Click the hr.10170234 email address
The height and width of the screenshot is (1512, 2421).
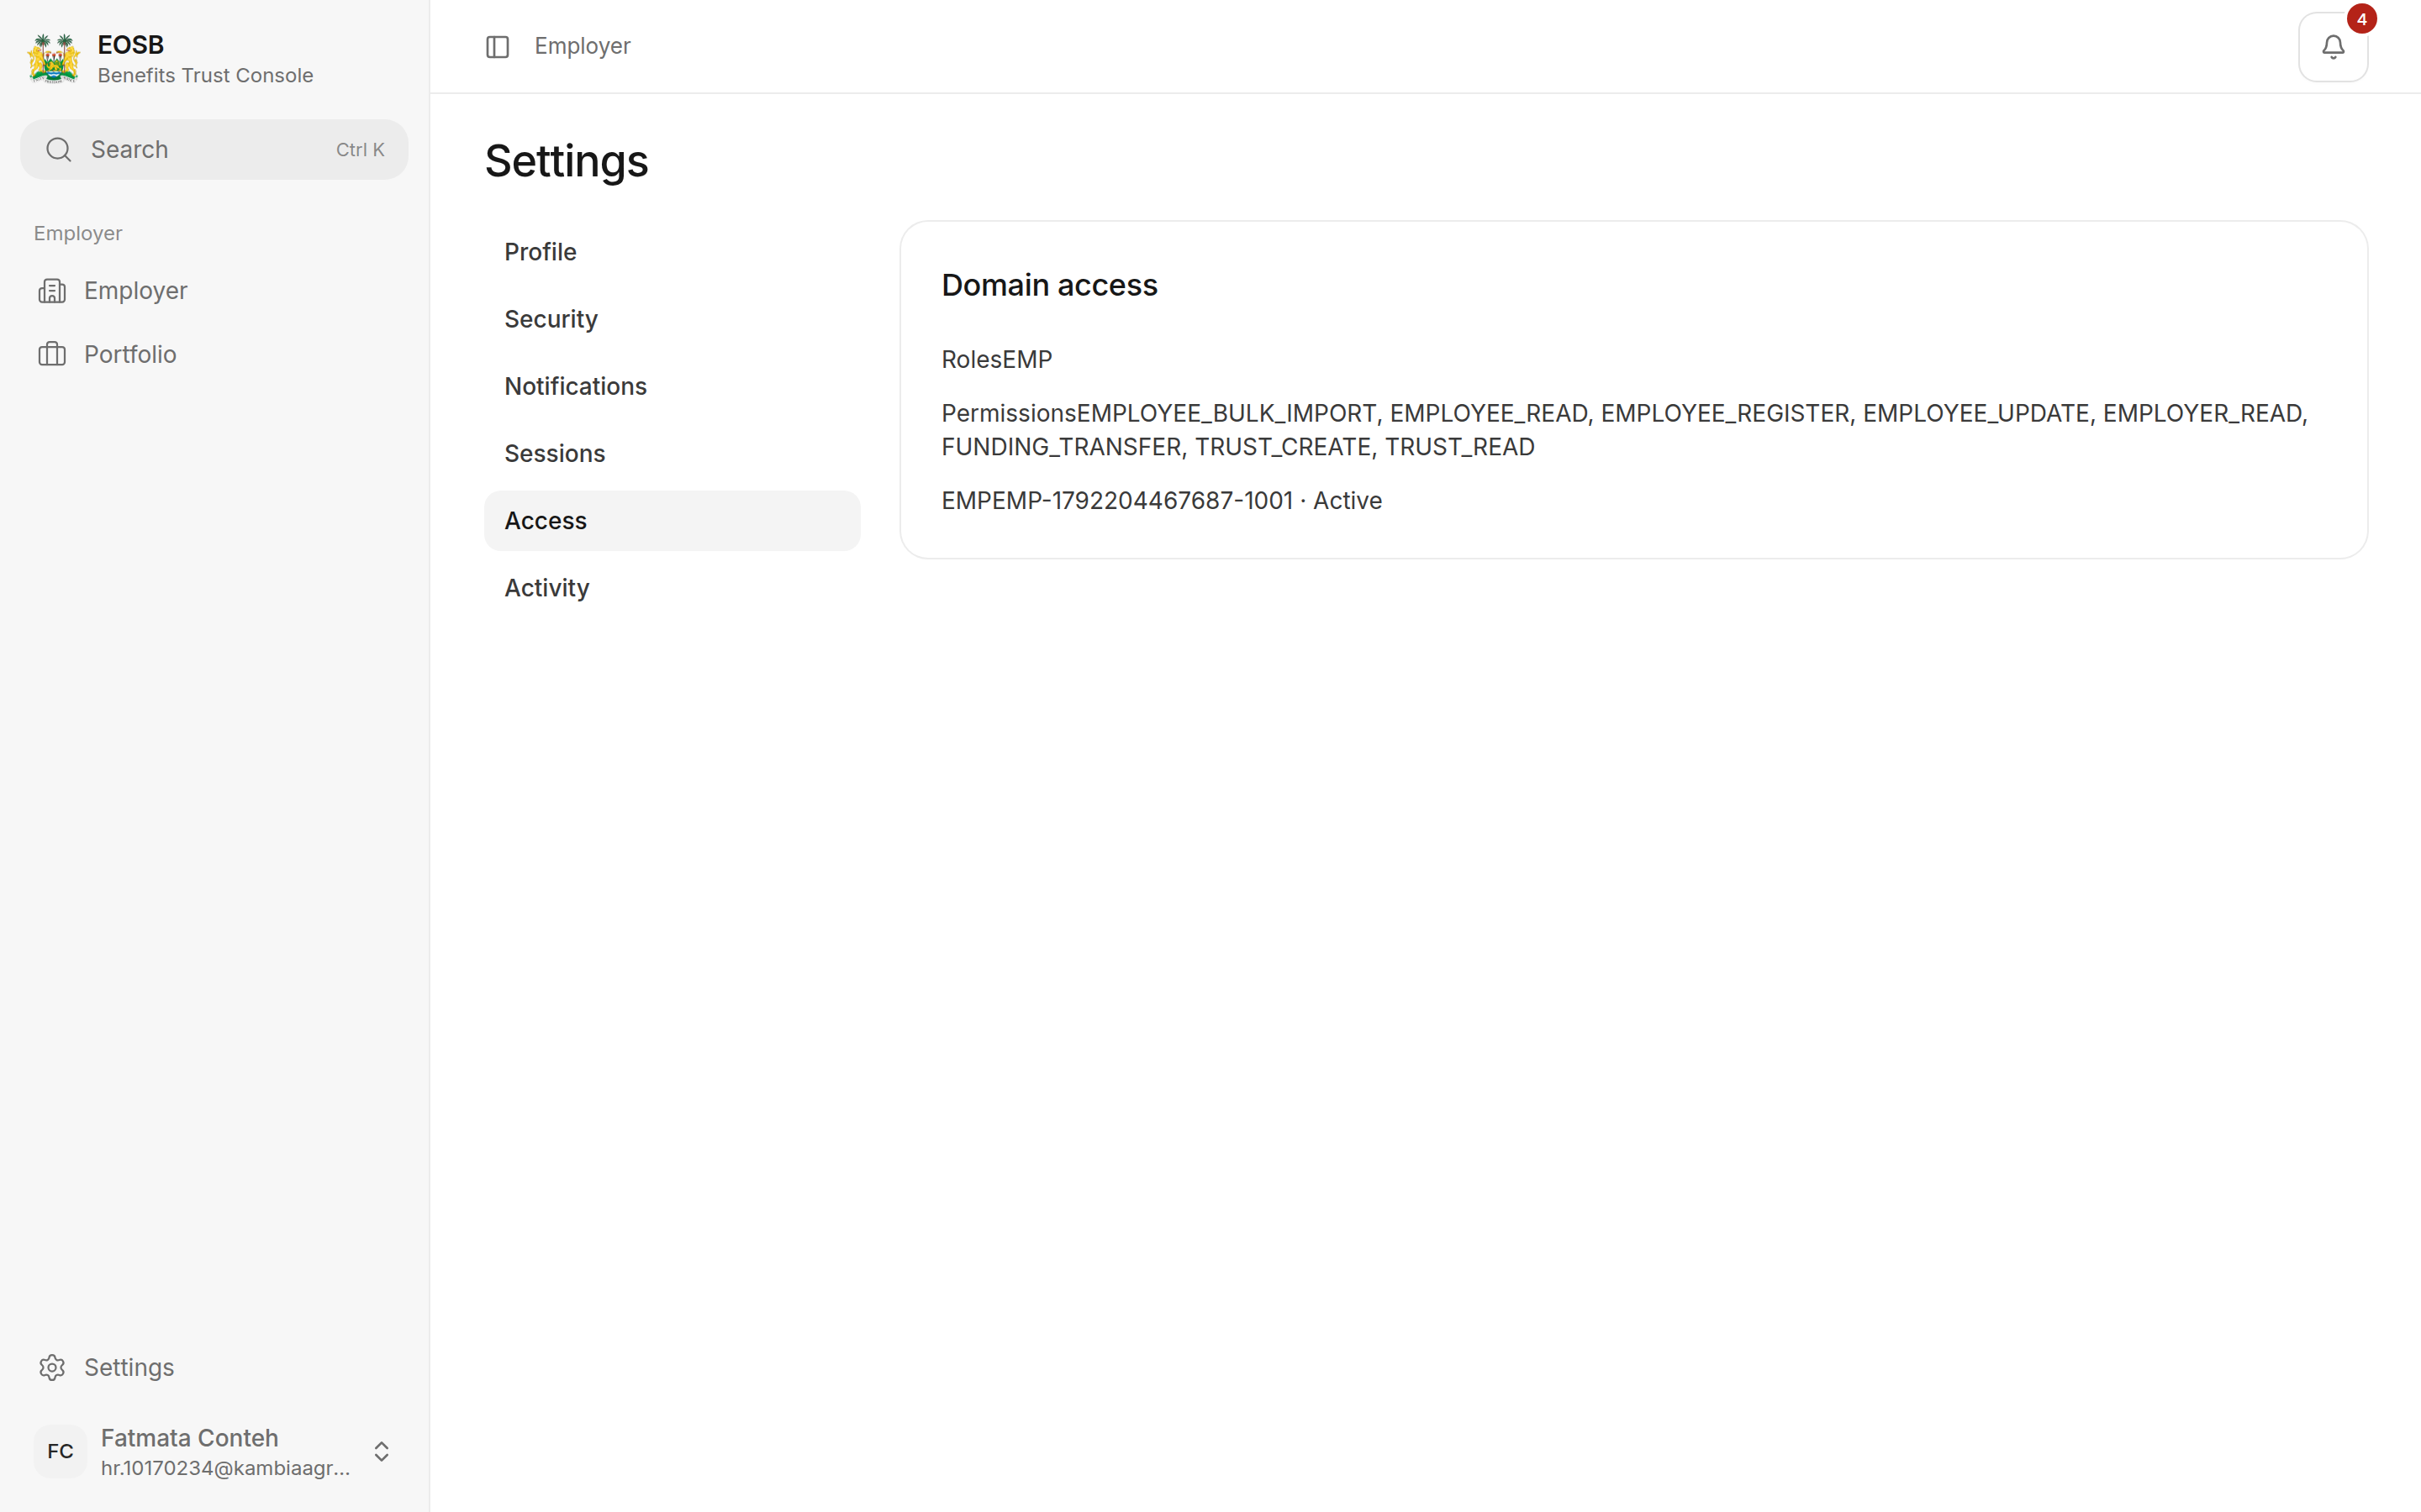coord(225,1468)
